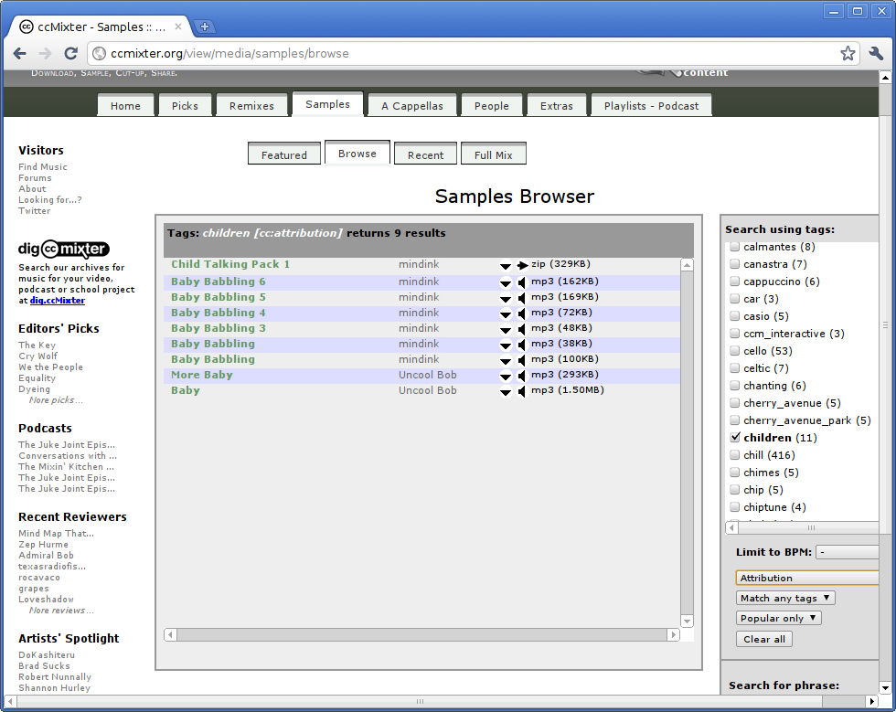Open the dig.ccMixter link
Screen dimensions: 896x712
(57, 301)
